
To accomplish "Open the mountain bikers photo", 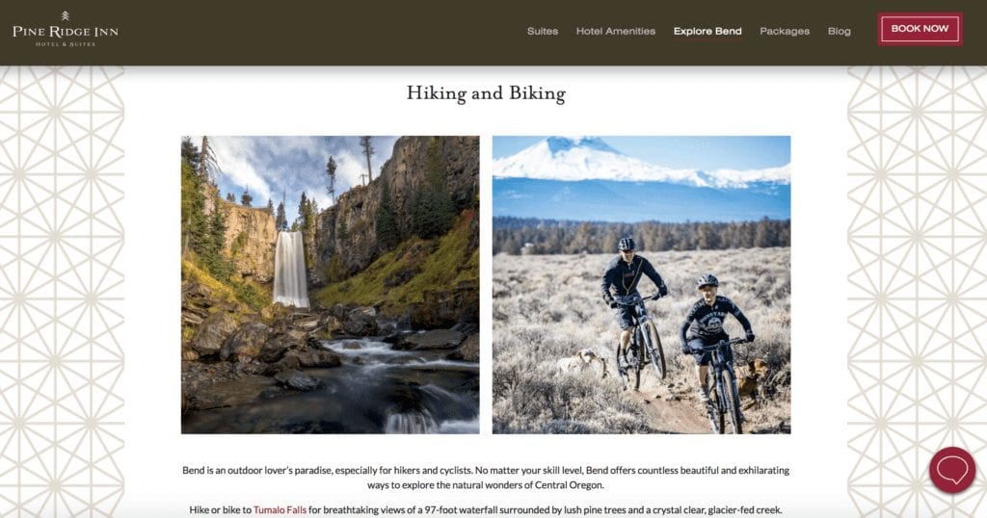I will pyautogui.click(x=641, y=285).
